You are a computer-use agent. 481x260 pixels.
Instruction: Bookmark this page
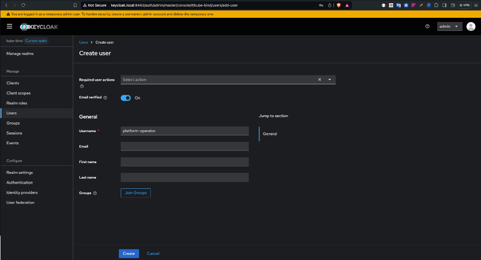coord(75,5)
